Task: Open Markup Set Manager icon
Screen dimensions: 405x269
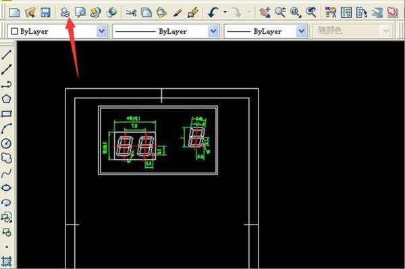Action: click(x=393, y=12)
